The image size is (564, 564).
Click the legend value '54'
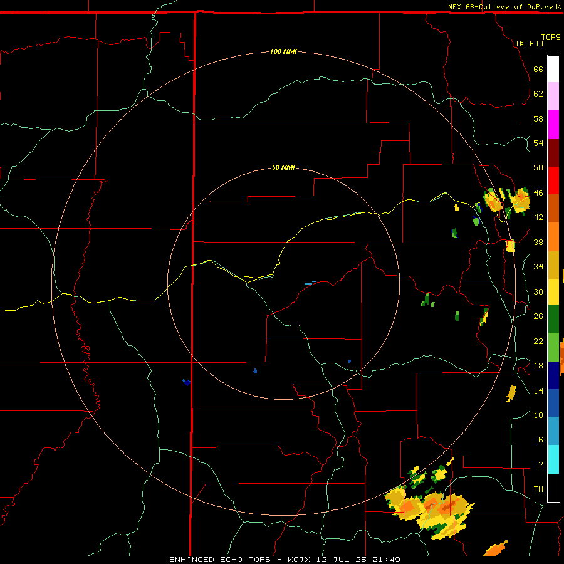[x=538, y=143]
